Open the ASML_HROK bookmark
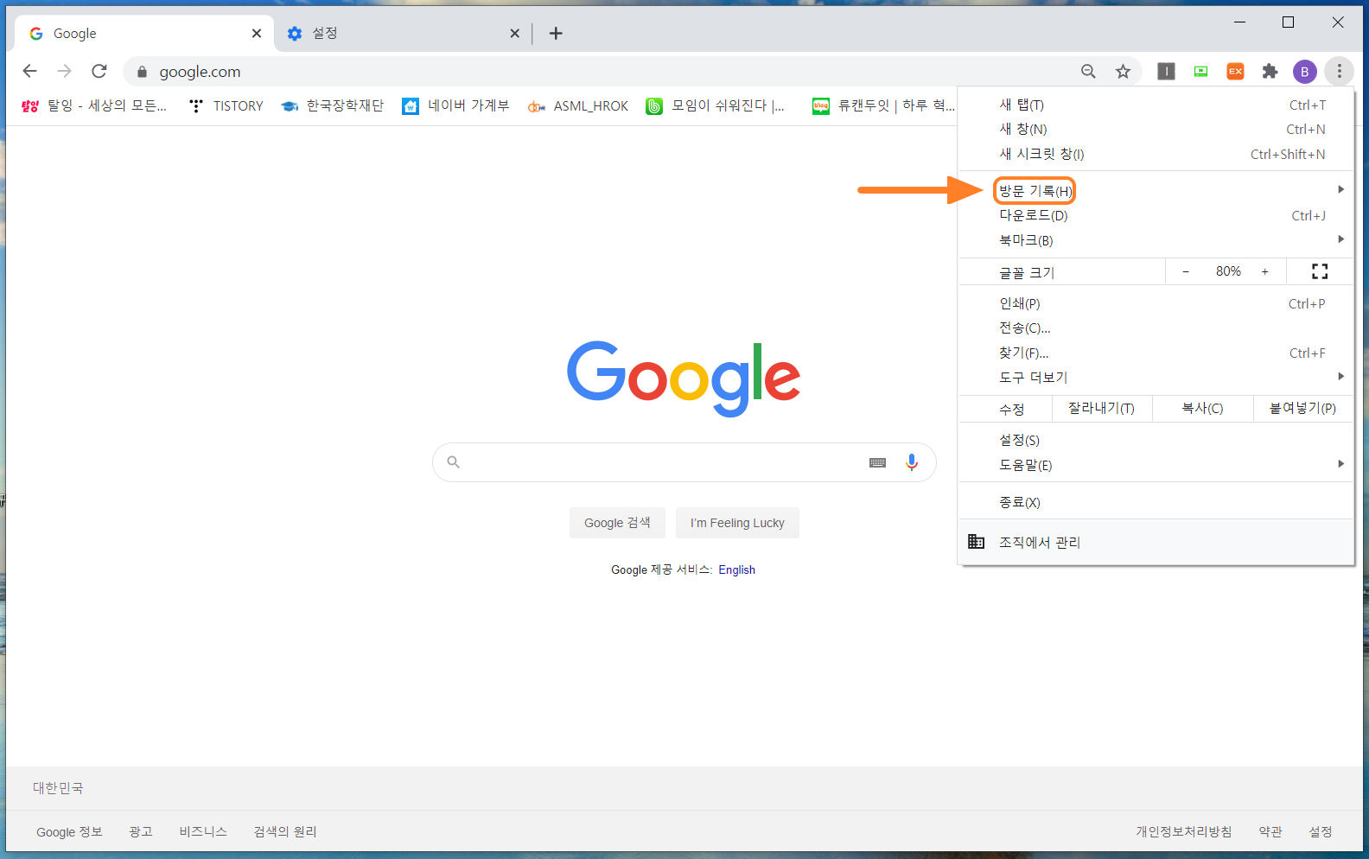The height and width of the screenshot is (859, 1369). pos(578,105)
